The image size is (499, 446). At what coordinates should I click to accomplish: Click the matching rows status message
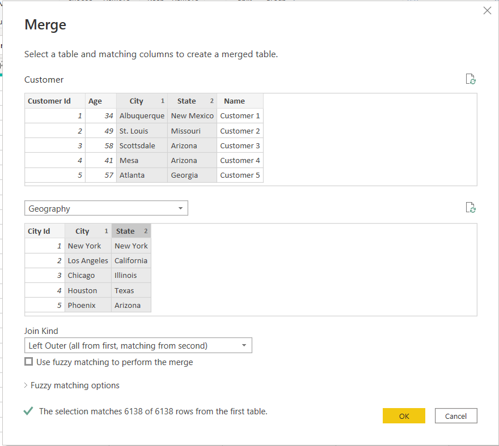153,411
